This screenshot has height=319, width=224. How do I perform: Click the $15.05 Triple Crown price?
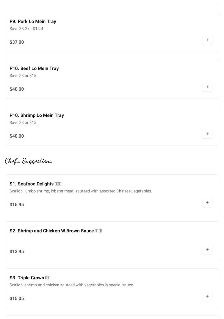17,298
